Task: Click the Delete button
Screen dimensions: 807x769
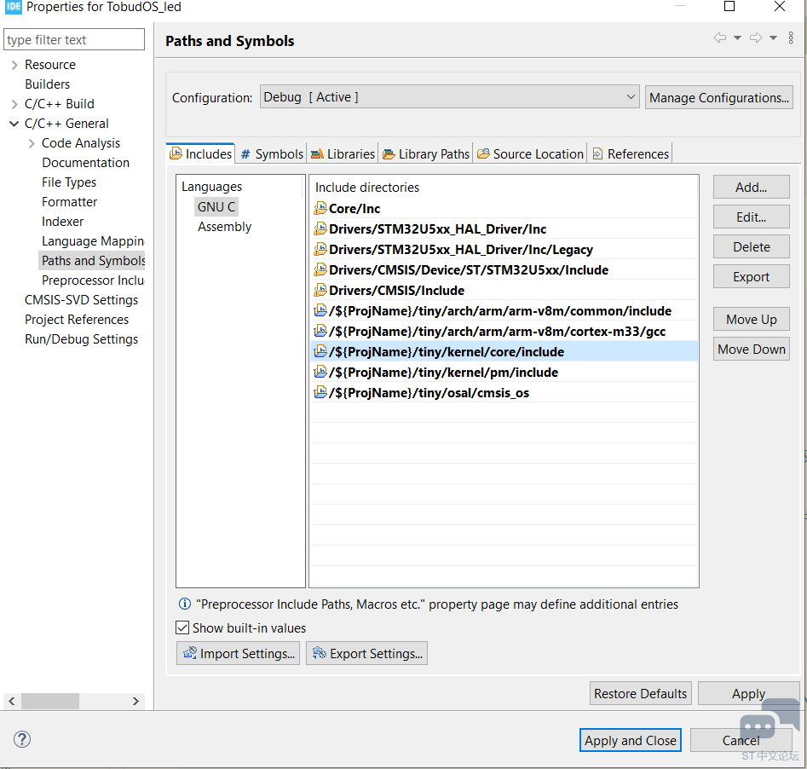Action: pyautogui.click(x=751, y=246)
